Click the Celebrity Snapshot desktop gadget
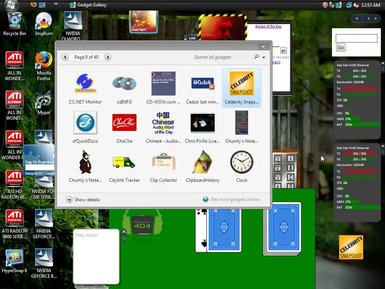This screenshot has width=385, height=289. tap(351, 247)
